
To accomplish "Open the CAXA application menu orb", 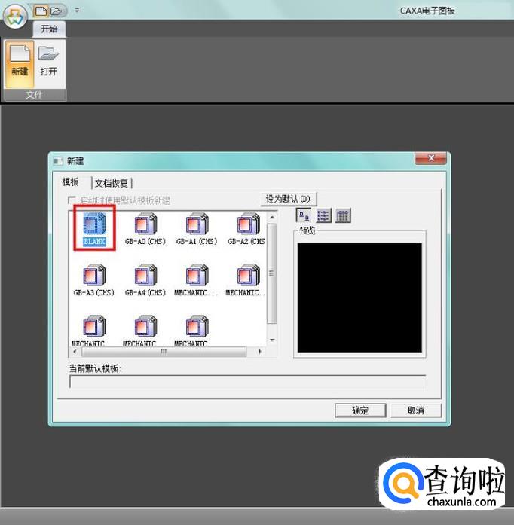I will (x=15, y=16).
